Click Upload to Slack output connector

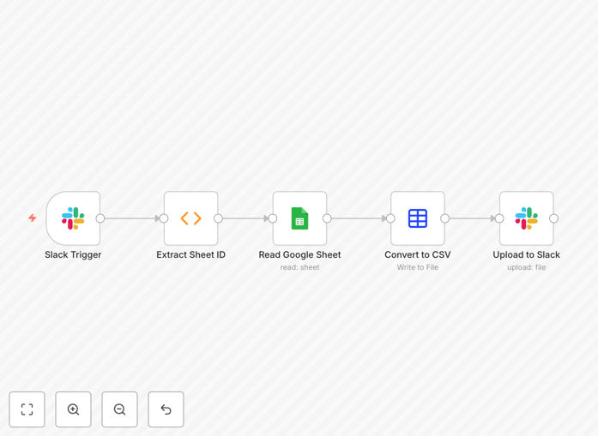click(x=553, y=218)
